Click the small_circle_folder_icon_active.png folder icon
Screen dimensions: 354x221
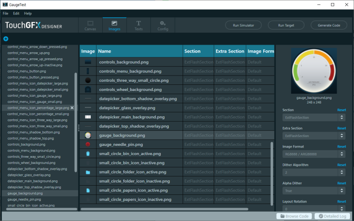pyautogui.click(x=88, y=172)
